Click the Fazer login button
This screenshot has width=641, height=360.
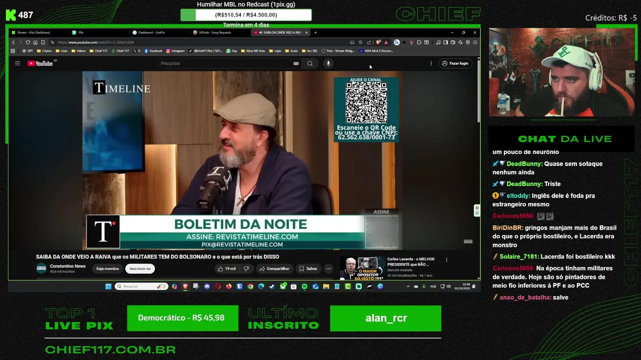coord(455,63)
